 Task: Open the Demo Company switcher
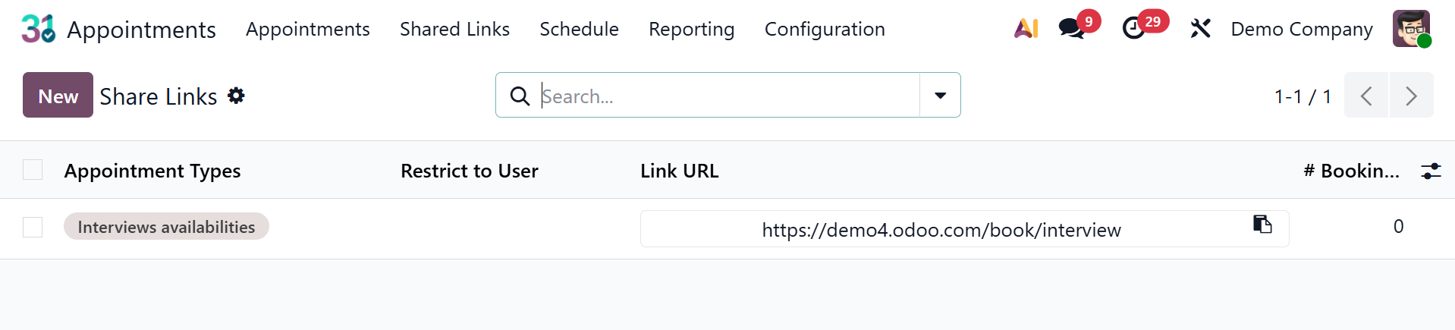(1301, 29)
